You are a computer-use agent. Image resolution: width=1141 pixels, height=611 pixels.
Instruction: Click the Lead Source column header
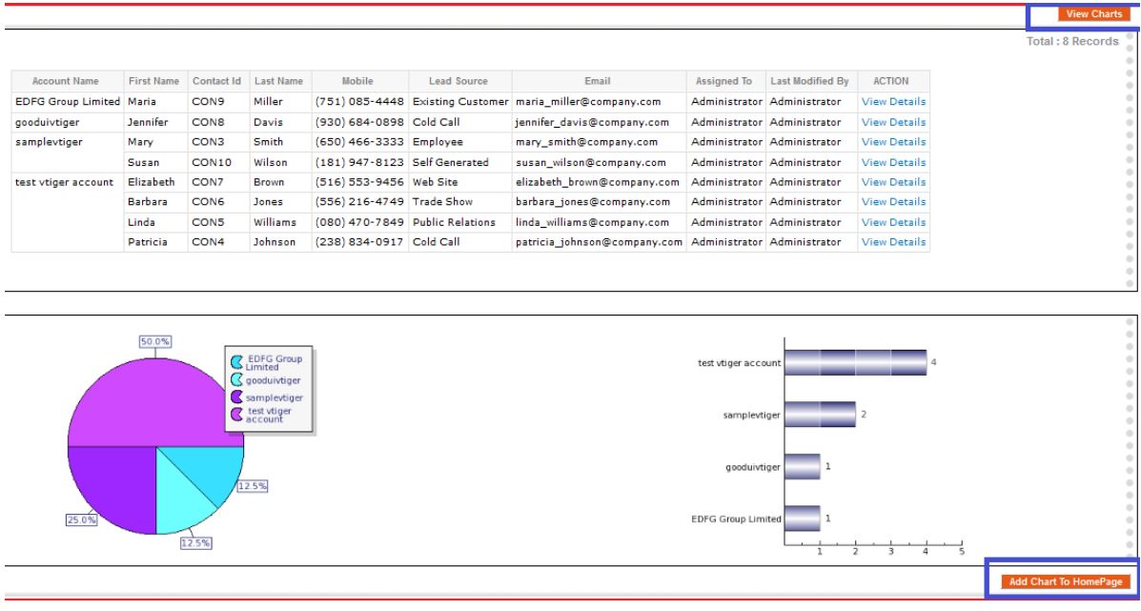[x=458, y=81]
